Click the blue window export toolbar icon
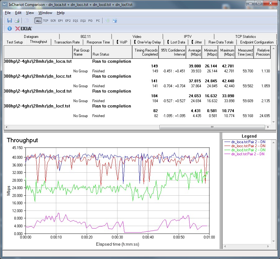Image resolution: width=280 pixels, height=259 pixels. click(115, 20)
